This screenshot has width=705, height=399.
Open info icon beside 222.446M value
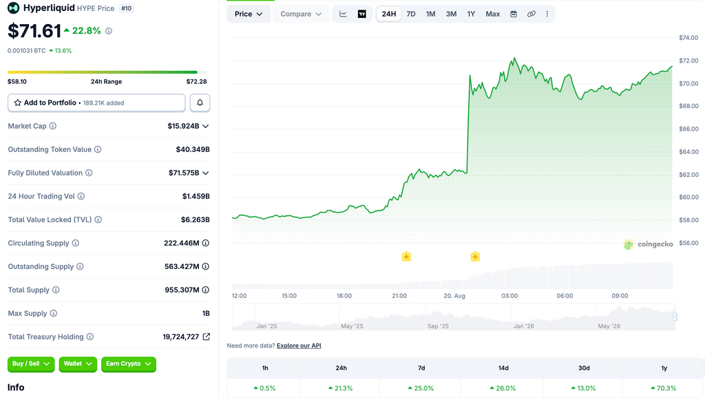[205, 243]
